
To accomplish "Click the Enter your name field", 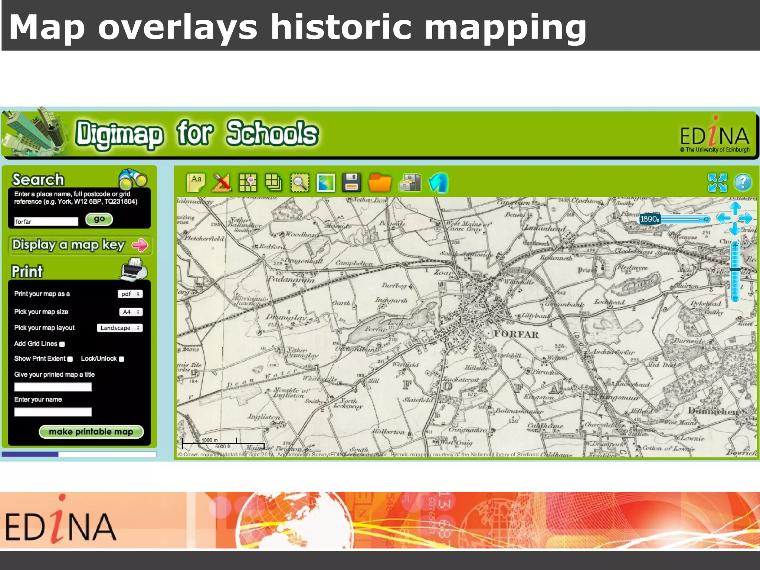I will [x=53, y=412].
